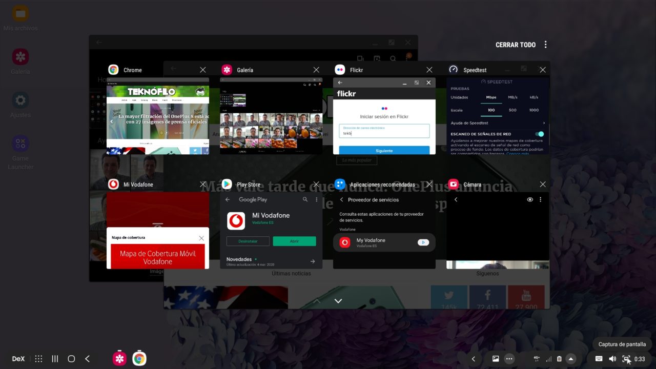Open Chrome pinned taskbar app
This screenshot has width=656, height=369.
(139, 359)
